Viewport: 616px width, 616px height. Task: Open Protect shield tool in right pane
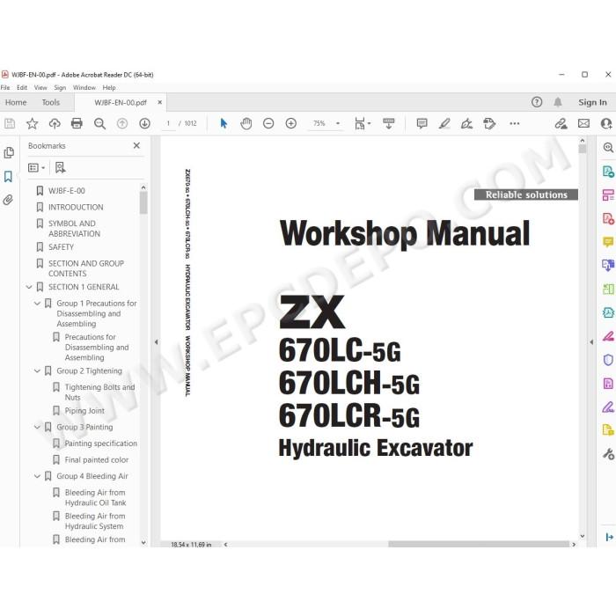click(x=608, y=360)
